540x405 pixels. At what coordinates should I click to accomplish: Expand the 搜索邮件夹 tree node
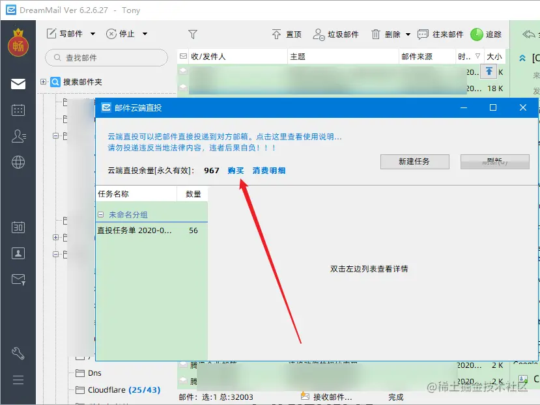43,81
